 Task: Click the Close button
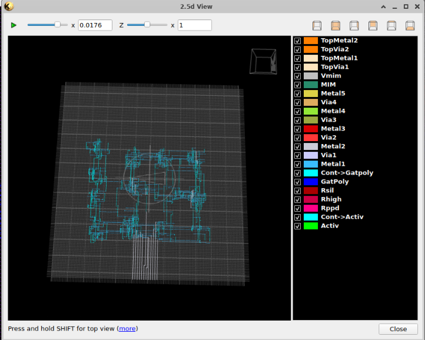(398, 329)
